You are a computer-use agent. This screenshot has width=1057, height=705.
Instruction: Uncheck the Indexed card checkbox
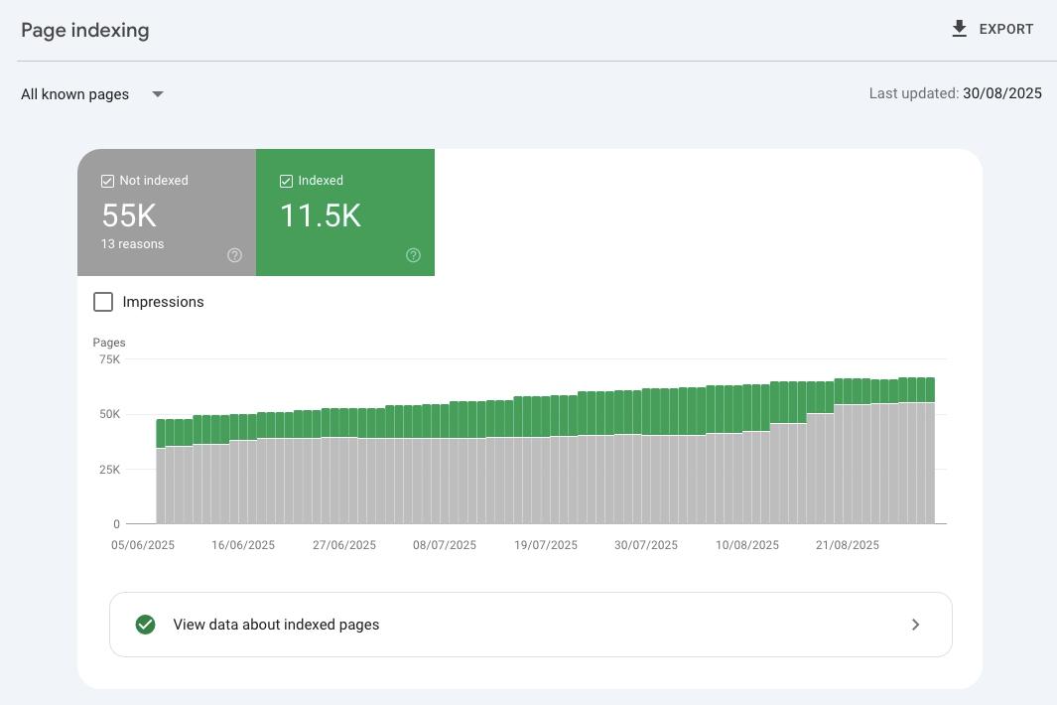pyautogui.click(x=286, y=180)
